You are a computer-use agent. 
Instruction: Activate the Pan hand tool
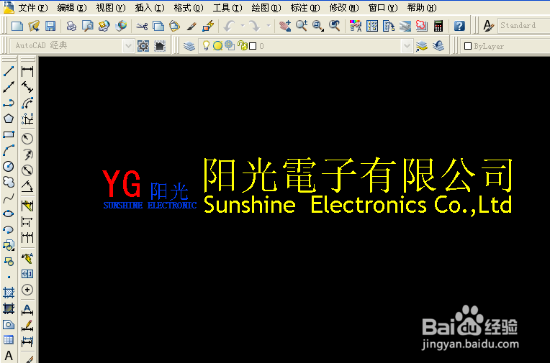pyautogui.click(x=285, y=26)
